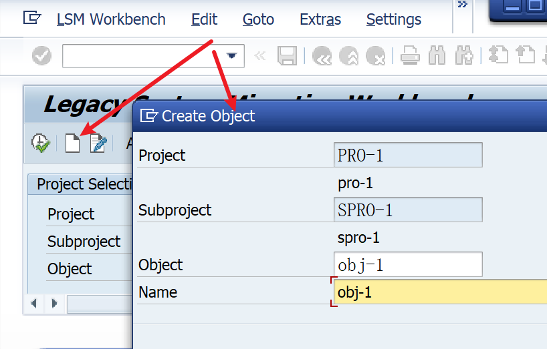The width and height of the screenshot is (547, 349).
Task: Open the command field dropdown arrow
Action: coord(231,55)
